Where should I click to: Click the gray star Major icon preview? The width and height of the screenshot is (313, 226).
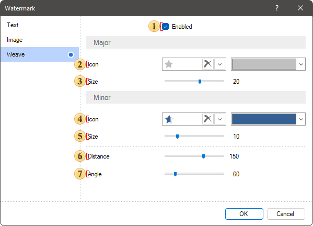point(169,64)
